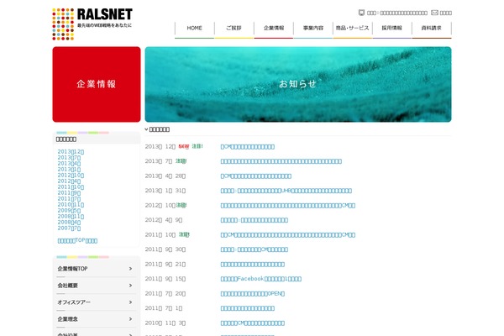The image size is (504, 336).
Task: Click the teal お知らせ banner image
Action: (298, 84)
